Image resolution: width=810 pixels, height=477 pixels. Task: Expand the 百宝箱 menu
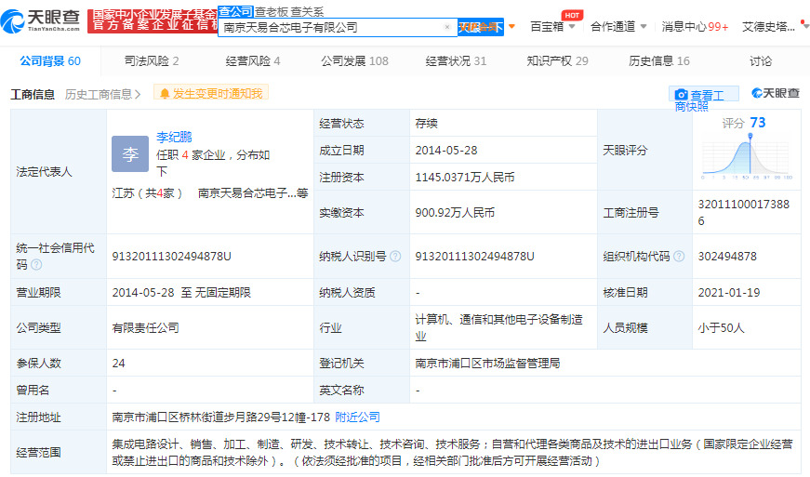click(552, 26)
